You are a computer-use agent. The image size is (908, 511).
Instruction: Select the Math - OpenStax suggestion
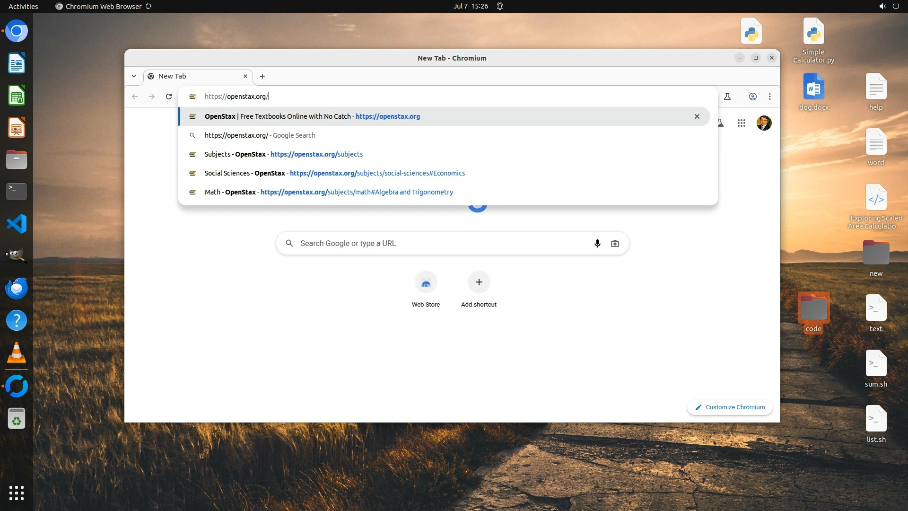(x=329, y=192)
